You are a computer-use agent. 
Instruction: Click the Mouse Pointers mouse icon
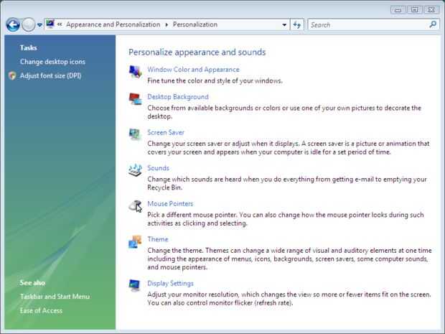click(x=135, y=205)
